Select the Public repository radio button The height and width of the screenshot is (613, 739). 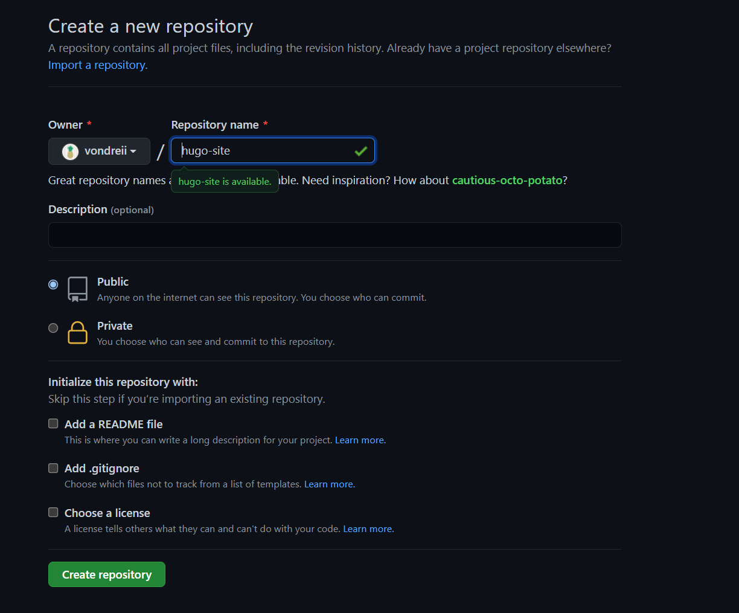pos(53,284)
